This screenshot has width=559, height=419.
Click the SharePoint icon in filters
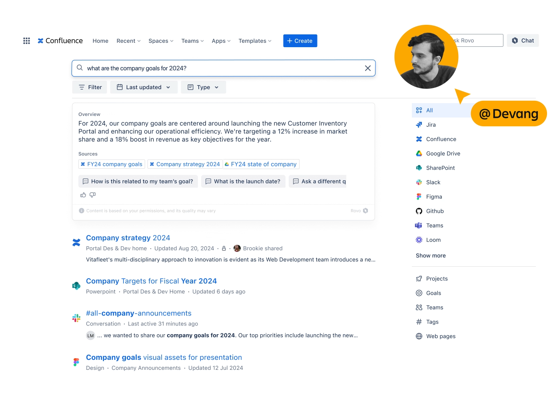click(x=419, y=168)
